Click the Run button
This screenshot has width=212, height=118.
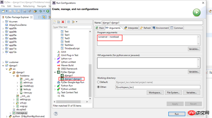(x=177, y=114)
